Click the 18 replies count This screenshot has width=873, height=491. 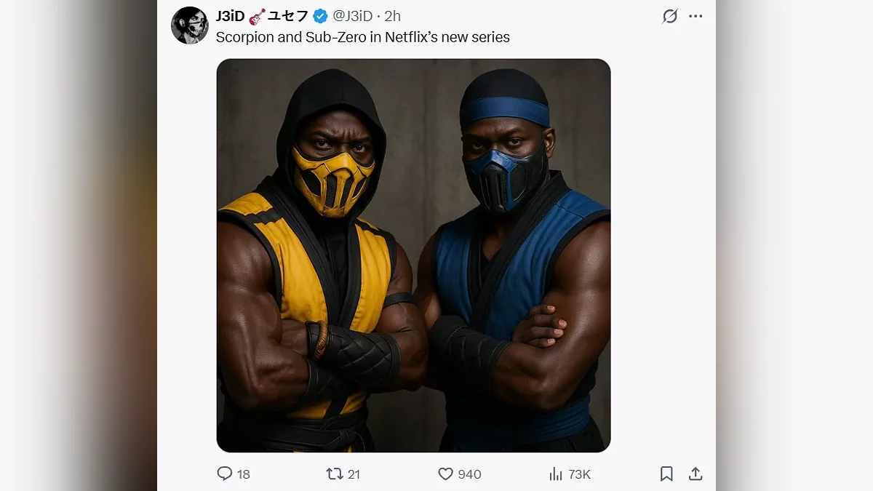pyautogui.click(x=243, y=474)
